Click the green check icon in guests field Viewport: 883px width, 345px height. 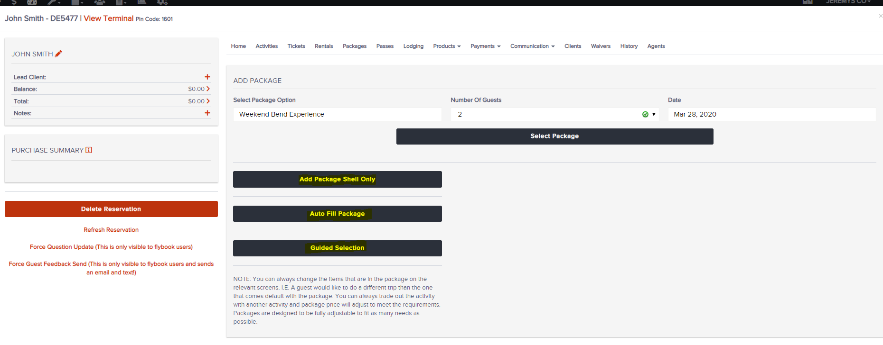[645, 114]
